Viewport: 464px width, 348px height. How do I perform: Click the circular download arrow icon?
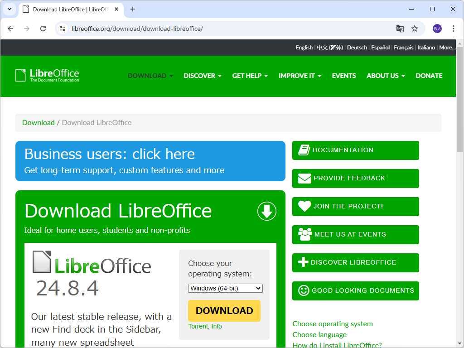pyautogui.click(x=266, y=211)
